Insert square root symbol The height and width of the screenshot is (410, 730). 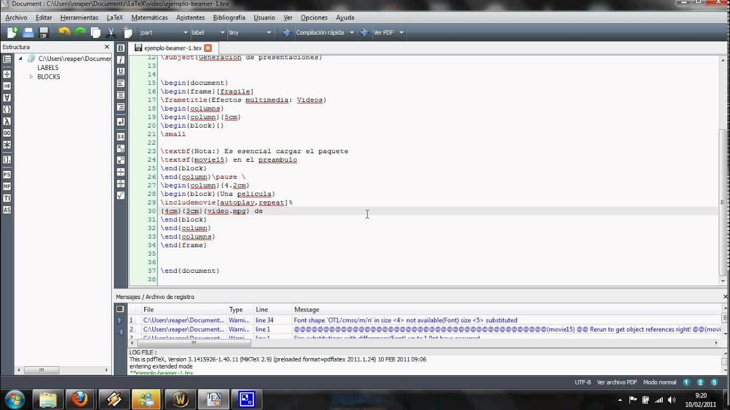[121, 195]
